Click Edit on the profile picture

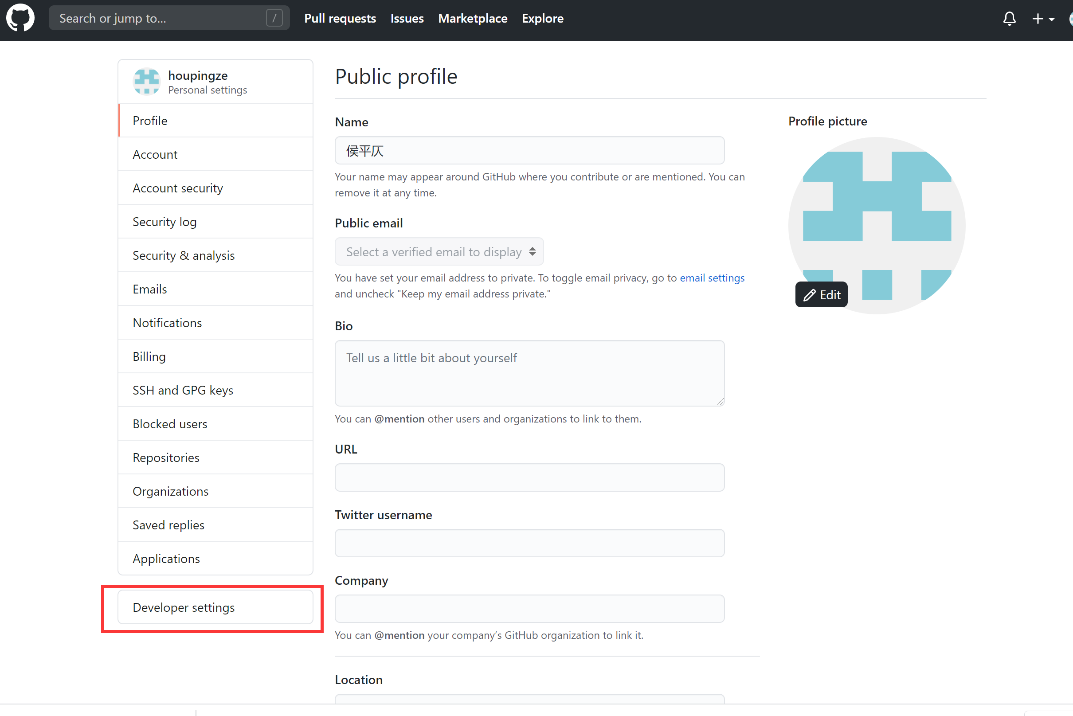click(x=821, y=294)
